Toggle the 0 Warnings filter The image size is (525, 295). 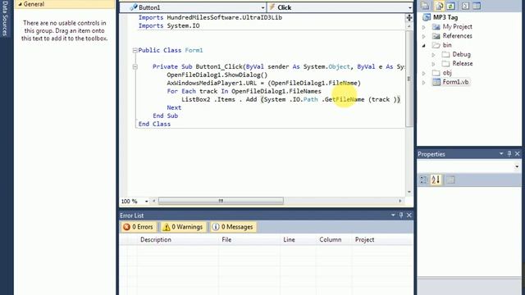pos(183,227)
